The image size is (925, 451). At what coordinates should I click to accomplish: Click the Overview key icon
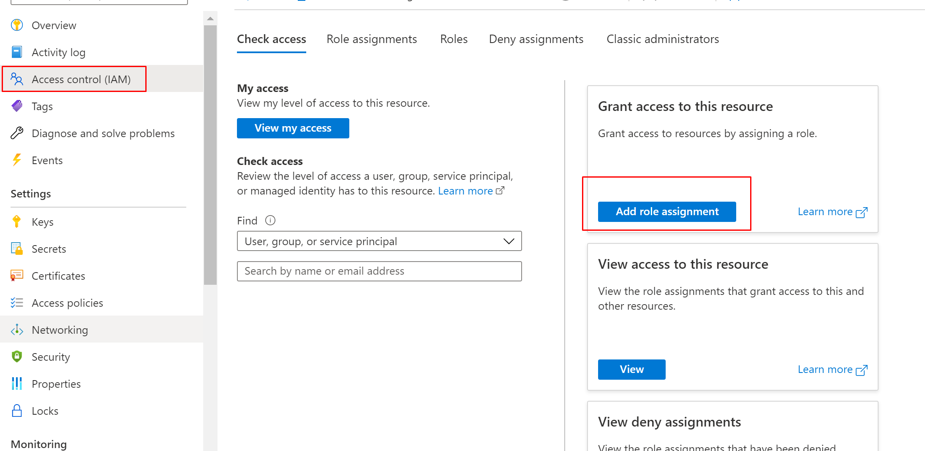point(17,25)
